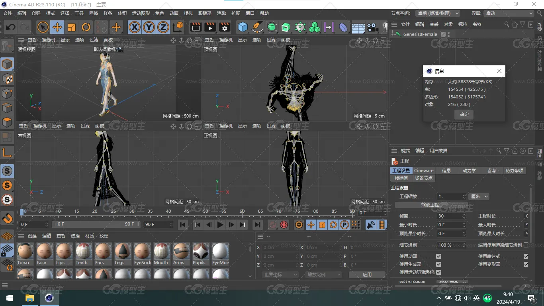Image resolution: width=544 pixels, height=306 pixels.
Task: Jump to the end of animation
Action: (258, 225)
